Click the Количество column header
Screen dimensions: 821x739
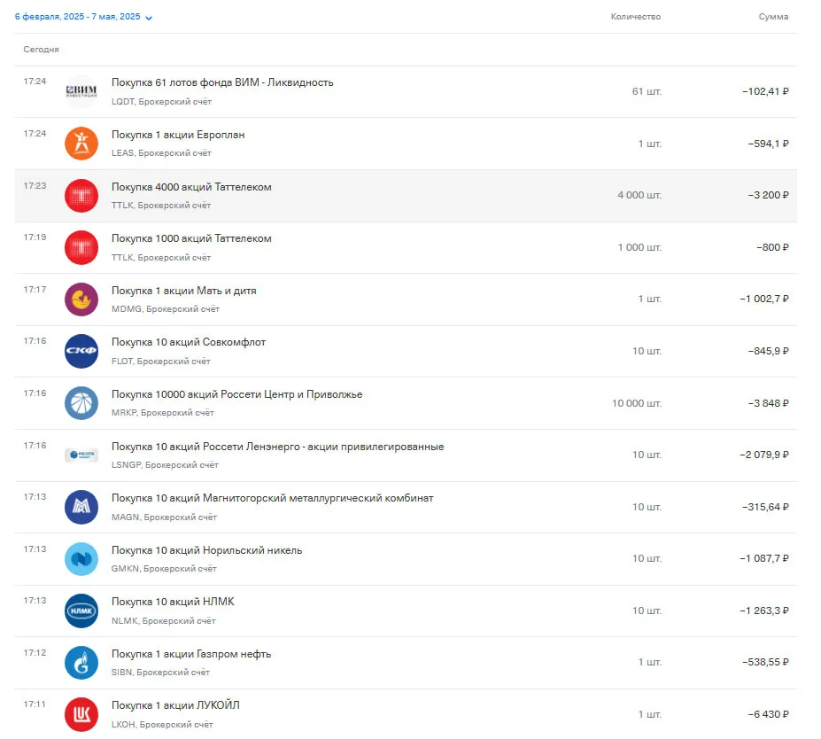pos(636,17)
